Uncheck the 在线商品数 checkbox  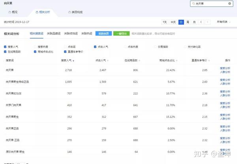5,52
